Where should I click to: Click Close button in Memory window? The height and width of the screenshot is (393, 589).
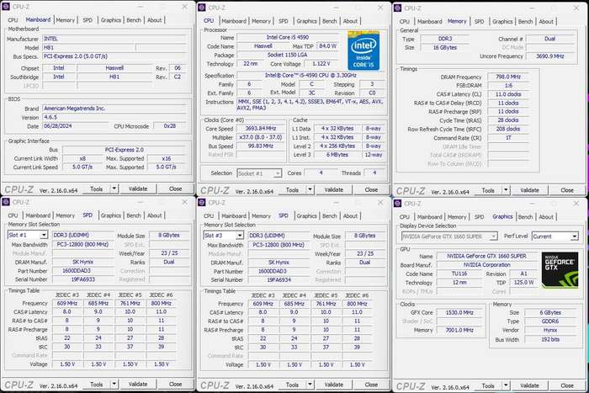(x=567, y=190)
